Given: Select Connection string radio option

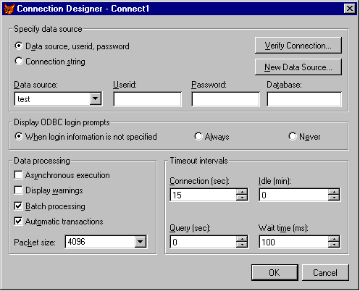Looking at the screenshot, I should [x=19, y=62].
